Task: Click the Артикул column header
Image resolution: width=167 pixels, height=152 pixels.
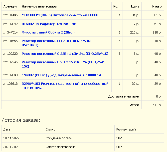Action: (x=10, y=6)
